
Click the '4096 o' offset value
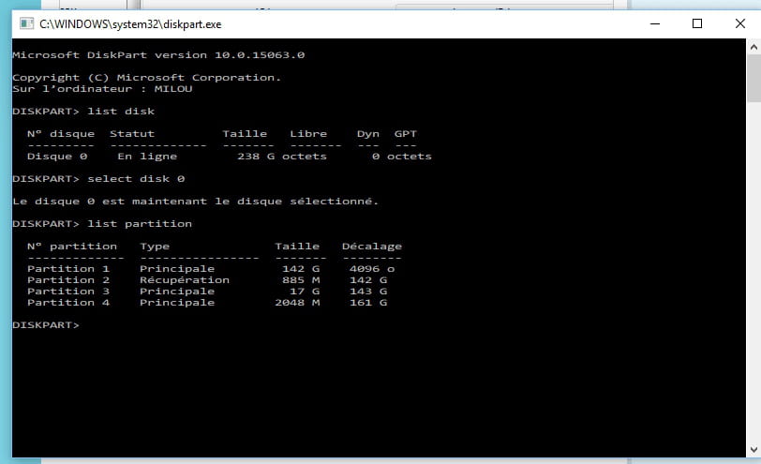[372, 269]
